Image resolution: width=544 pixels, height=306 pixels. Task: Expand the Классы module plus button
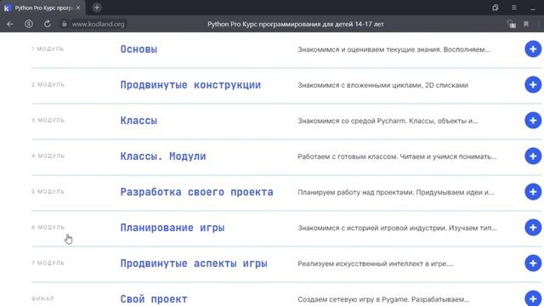click(x=533, y=121)
